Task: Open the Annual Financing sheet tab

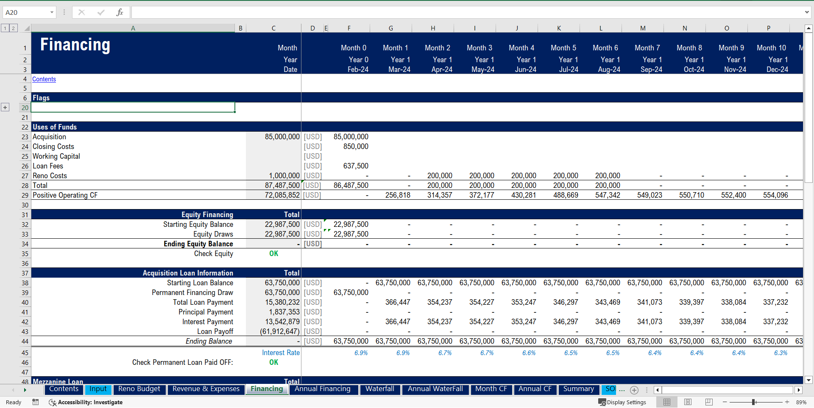Action: click(323, 389)
